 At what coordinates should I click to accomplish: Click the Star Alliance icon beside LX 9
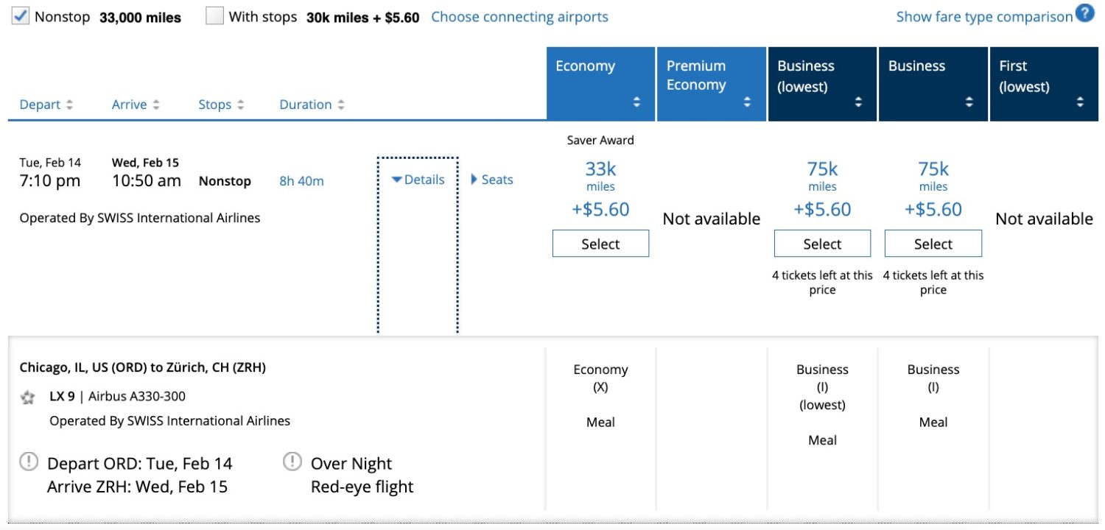click(x=28, y=397)
